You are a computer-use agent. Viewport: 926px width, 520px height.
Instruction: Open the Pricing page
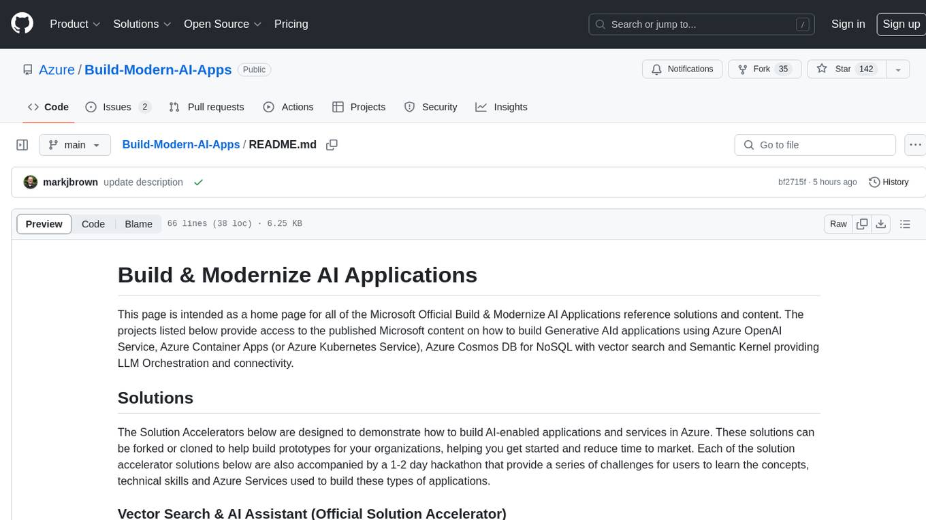click(291, 24)
